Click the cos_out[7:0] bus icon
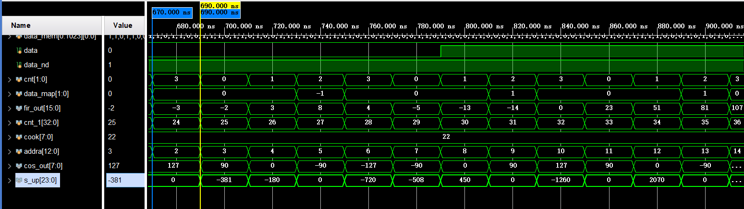 pyautogui.click(x=19, y=166)
